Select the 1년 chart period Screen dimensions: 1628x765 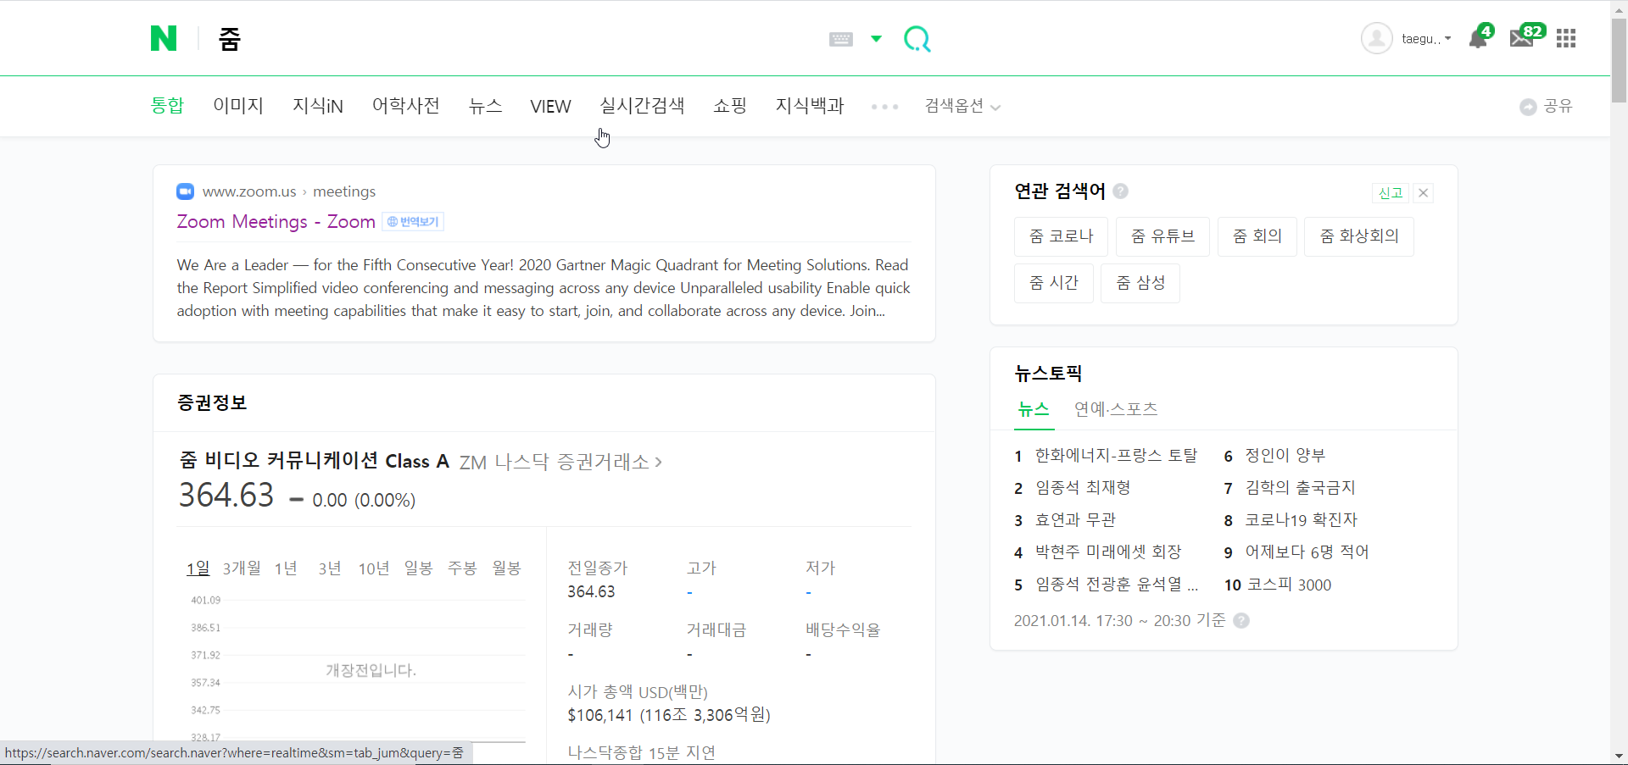(286, 568)
